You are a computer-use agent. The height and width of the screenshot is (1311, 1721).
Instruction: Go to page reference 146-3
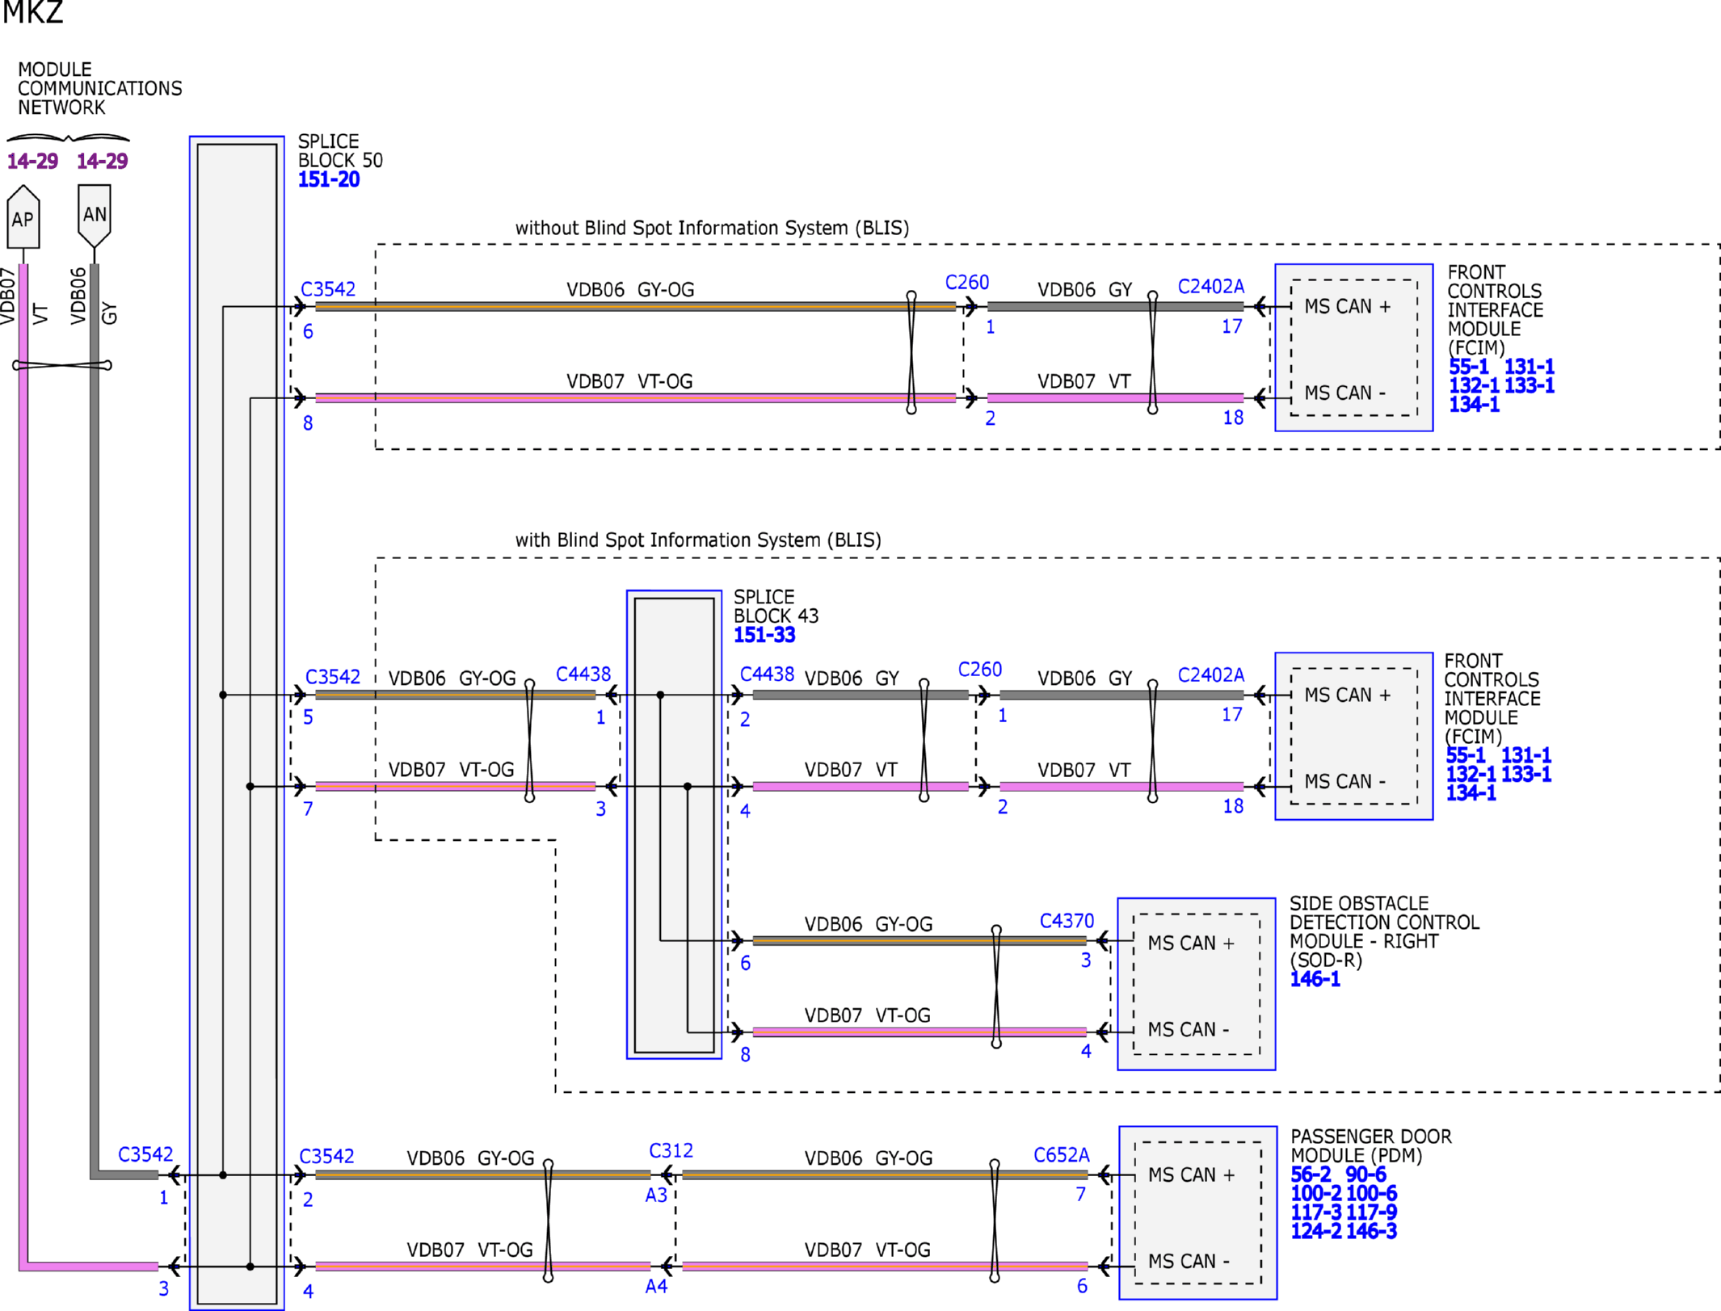coord(1372,1231)
